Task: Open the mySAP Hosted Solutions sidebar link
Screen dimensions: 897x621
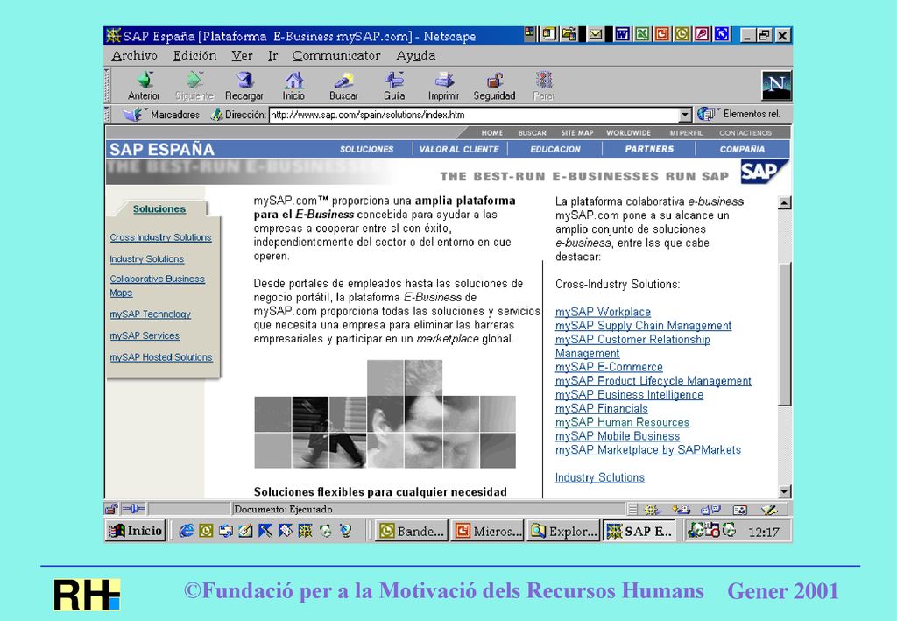Action: click(161, 357)
